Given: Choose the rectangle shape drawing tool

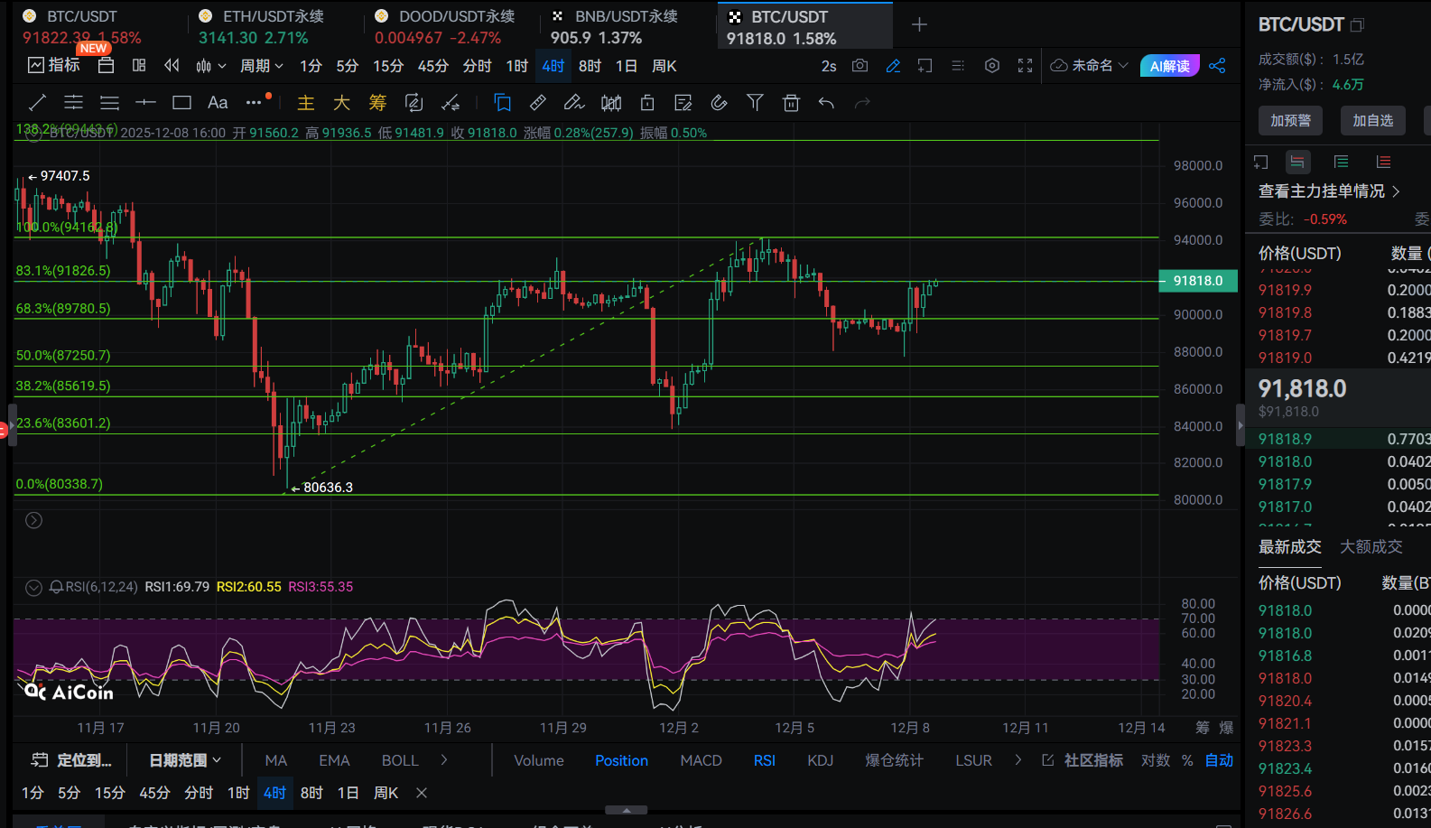Looking at the screenshot, I should click(x=181, y=103).
